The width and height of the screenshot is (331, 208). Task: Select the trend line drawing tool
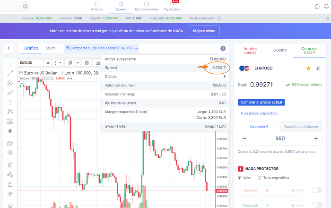click(10, 73)
